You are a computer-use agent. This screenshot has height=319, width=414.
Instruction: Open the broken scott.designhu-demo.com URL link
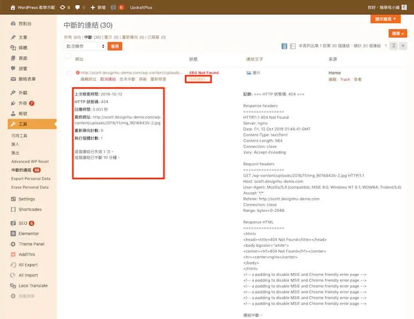tap(131, 73)
